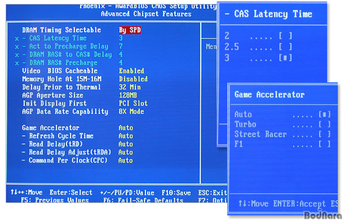344x221 pixels.
Task: Click the Move arrows hint in footer
Action: [x=27, y=192]
